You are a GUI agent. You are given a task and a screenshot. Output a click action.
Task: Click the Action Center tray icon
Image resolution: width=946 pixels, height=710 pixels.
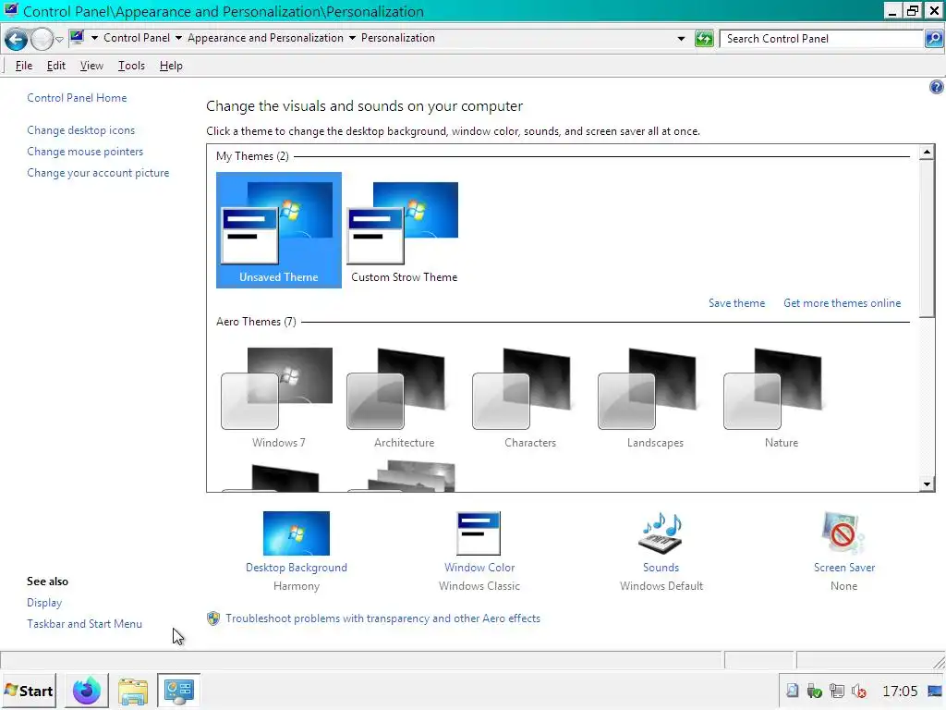pyautogui.click(x=792, y=691)
